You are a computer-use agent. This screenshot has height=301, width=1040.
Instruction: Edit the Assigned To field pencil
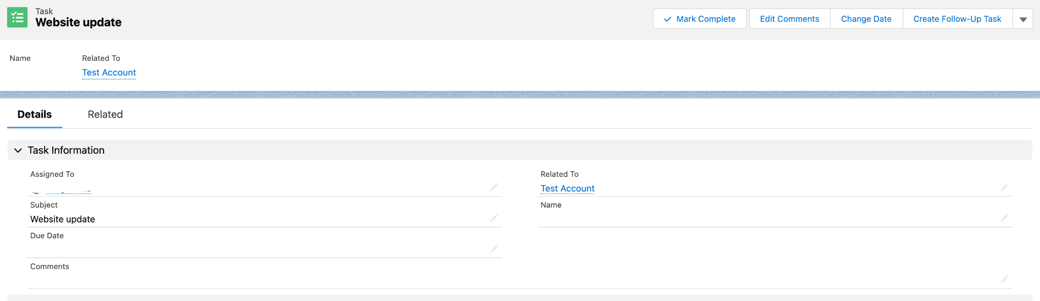click(x=494, y=187)
